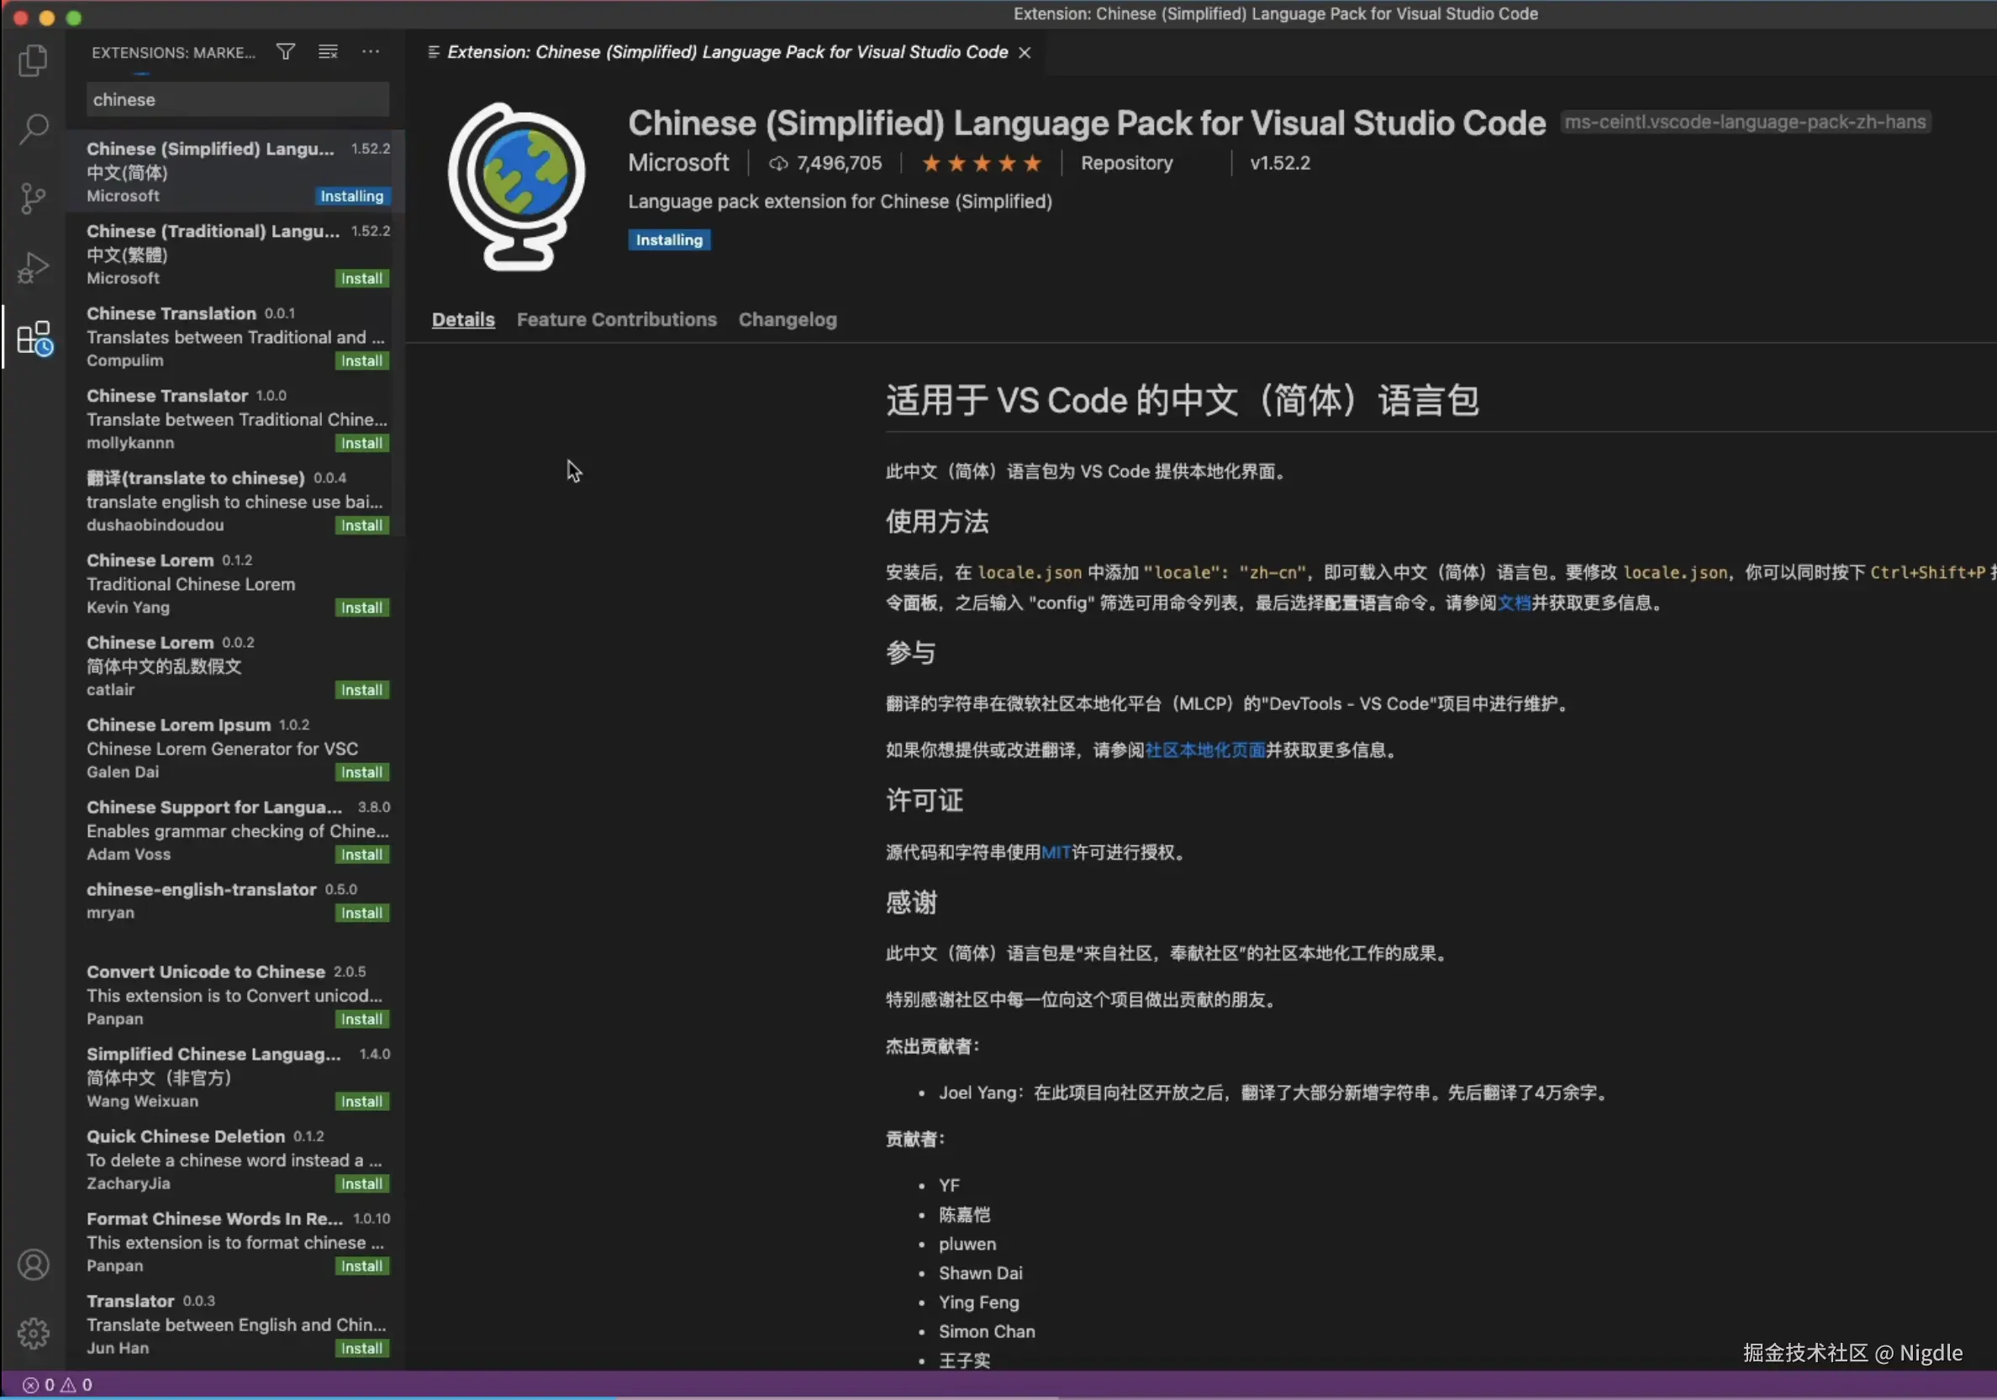Install Quick Chinese Deletion by ZacharyJia

click(361, 1184)
